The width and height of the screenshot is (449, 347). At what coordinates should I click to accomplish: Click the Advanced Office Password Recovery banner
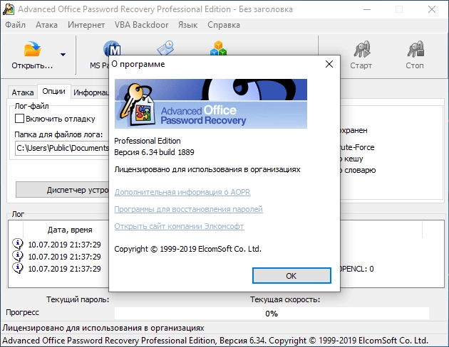pos(211,104)
